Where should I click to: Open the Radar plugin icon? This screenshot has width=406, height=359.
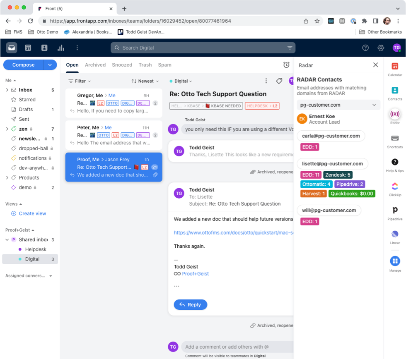[394, 114]
